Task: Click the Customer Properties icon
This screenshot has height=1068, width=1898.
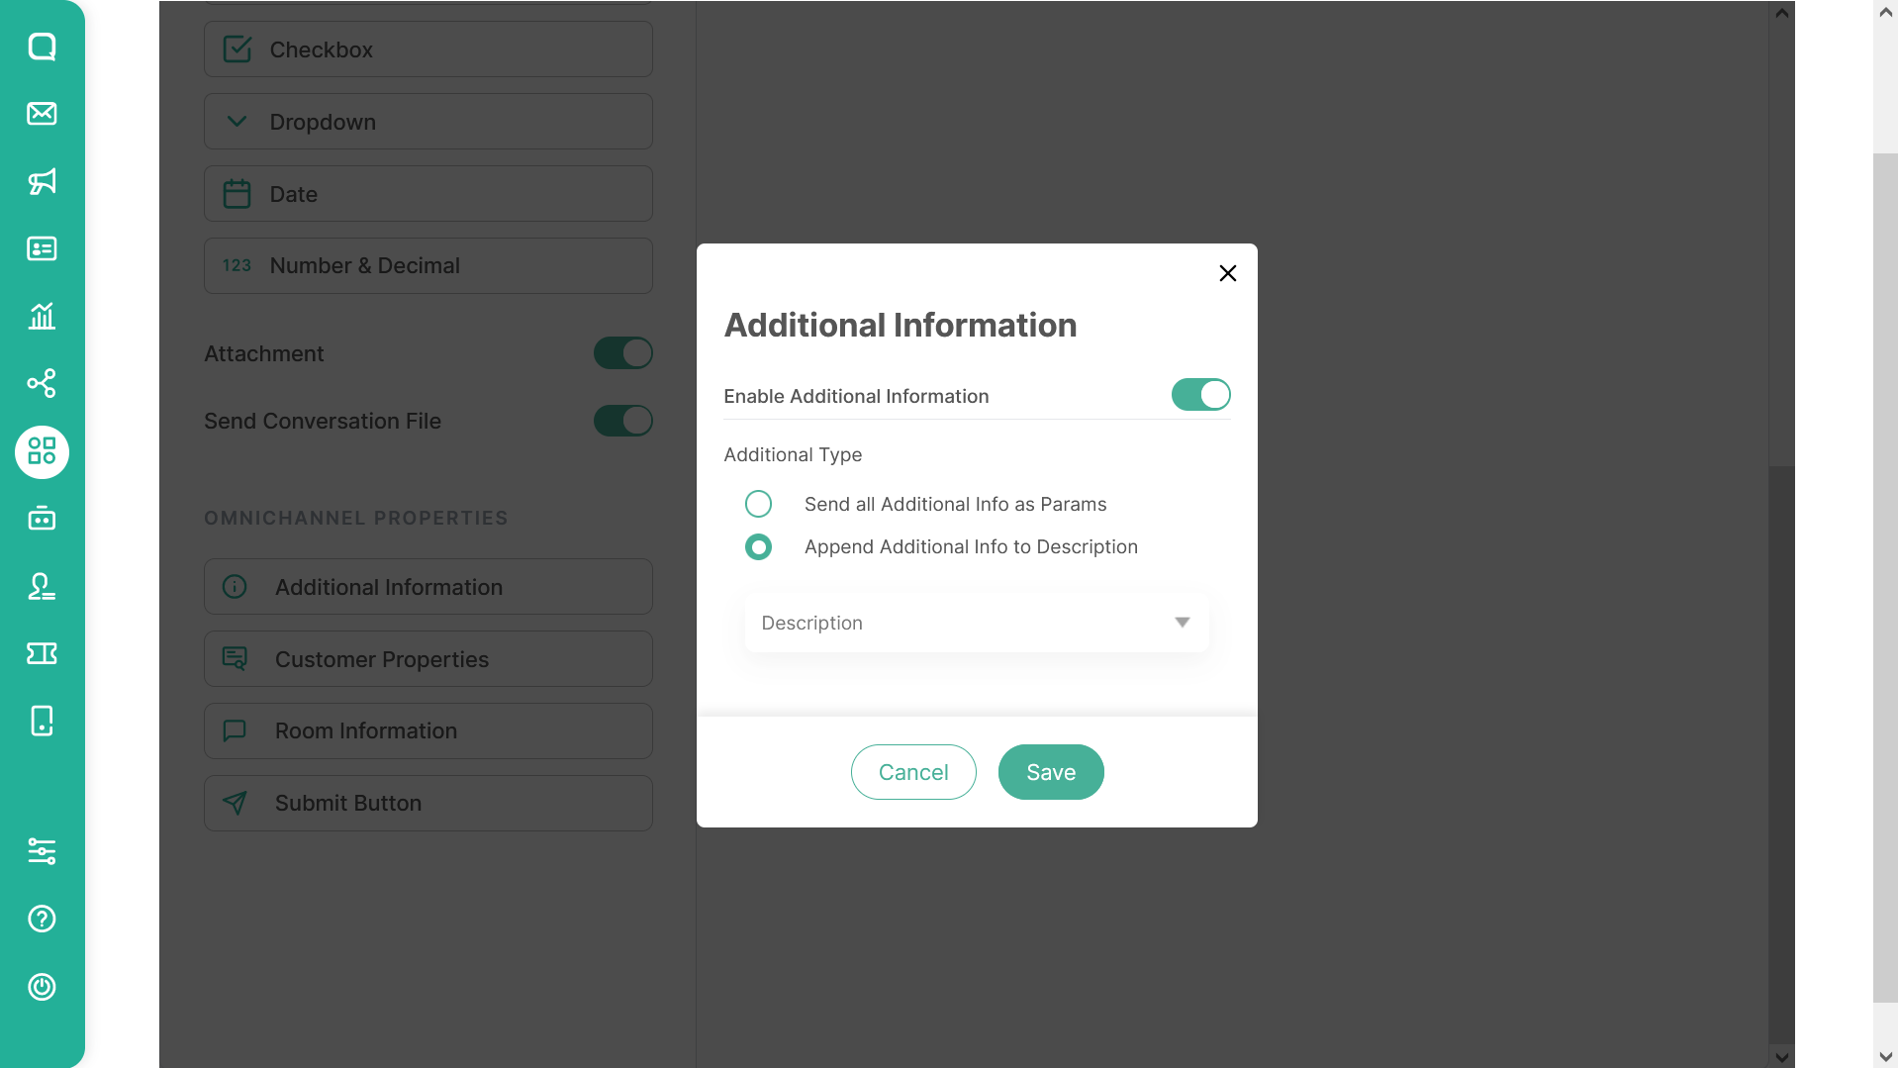Action: 235,659
